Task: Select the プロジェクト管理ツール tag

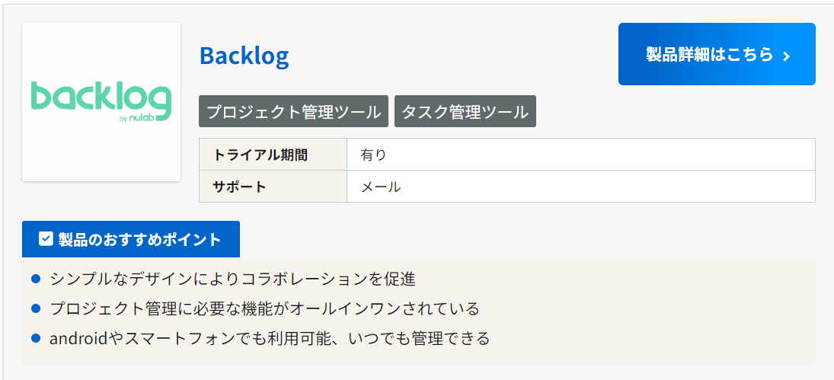Action: (293, 112)
